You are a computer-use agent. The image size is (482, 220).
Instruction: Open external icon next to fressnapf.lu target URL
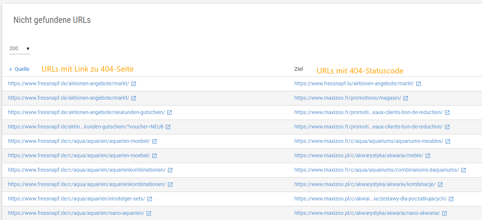pyautogui.click(x=418, y=84)
